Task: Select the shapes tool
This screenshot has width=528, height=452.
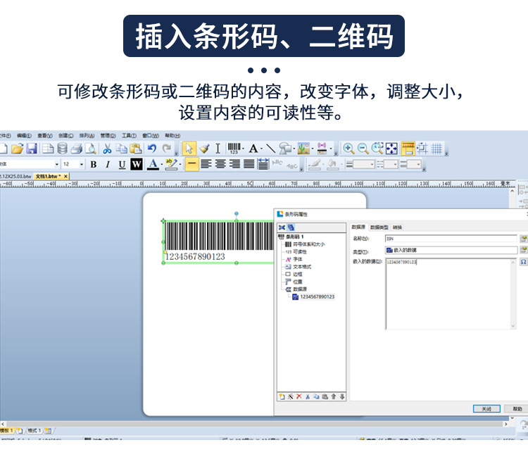Action: 285,149
